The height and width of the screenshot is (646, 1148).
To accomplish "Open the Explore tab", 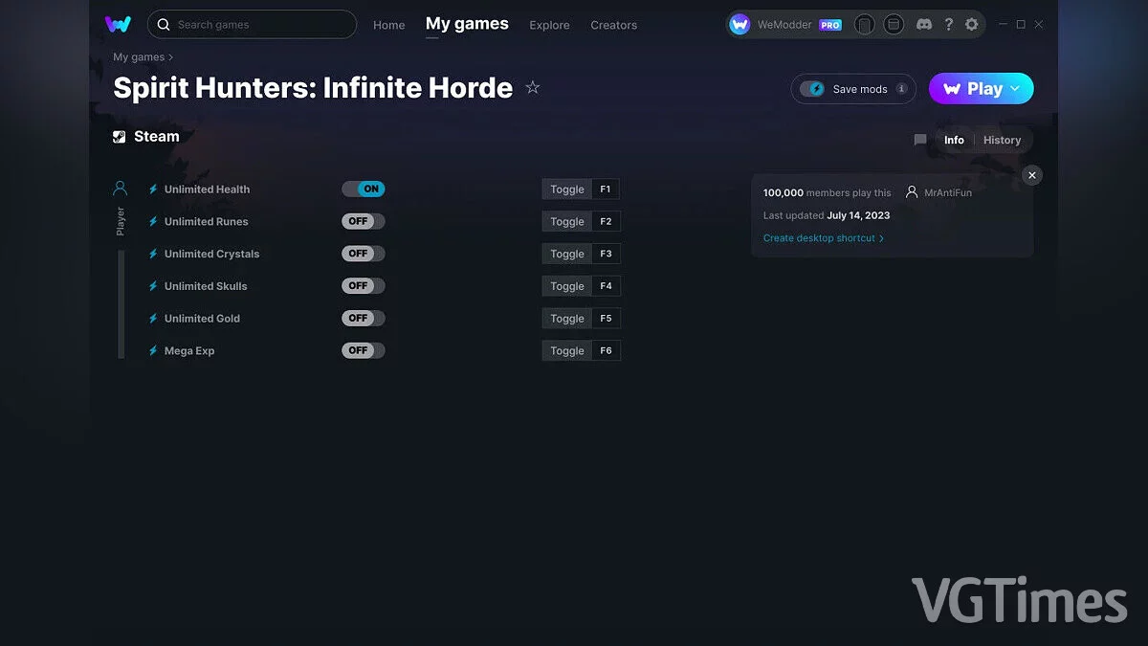I will (x=549, y=25).
